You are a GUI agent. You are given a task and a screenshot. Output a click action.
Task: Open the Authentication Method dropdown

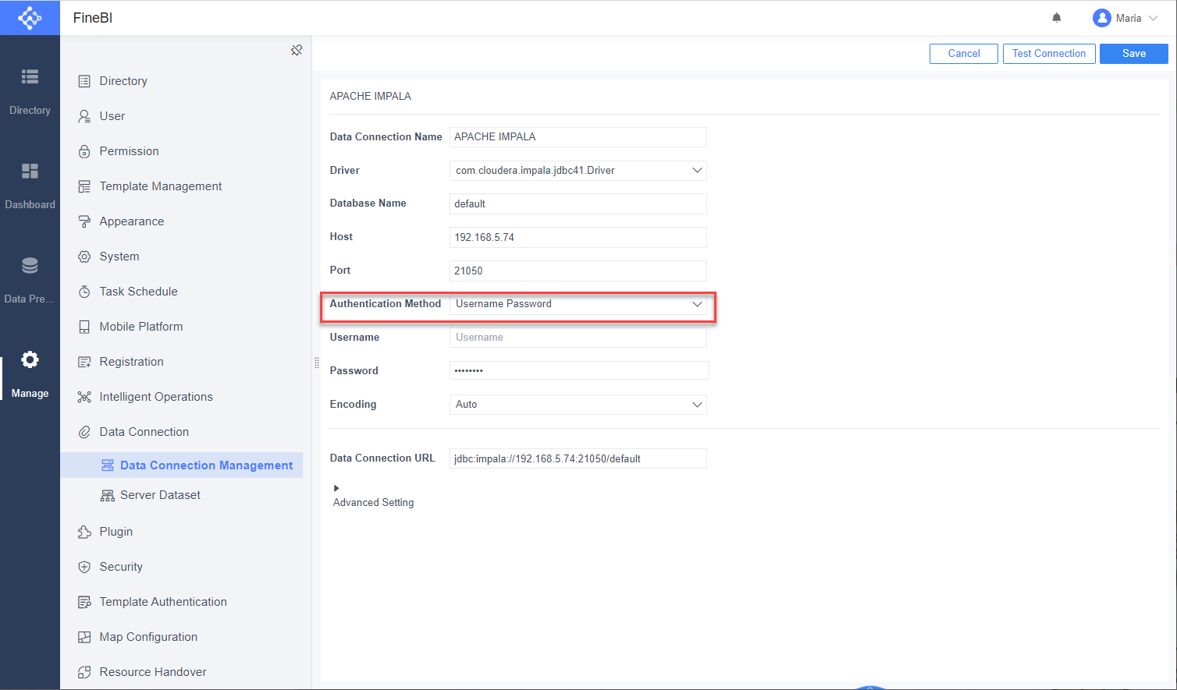pos(578,304)
